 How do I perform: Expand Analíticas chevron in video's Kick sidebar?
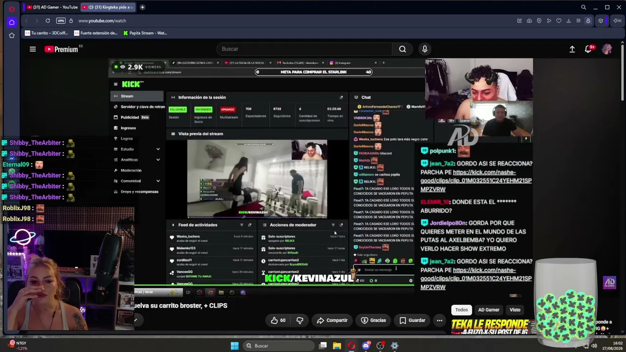point(158,160)
